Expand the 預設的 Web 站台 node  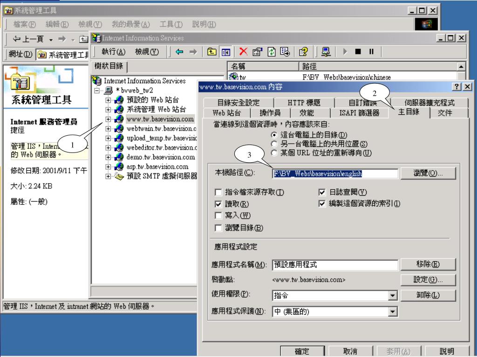pyautogui.click(x=108, y=100)
